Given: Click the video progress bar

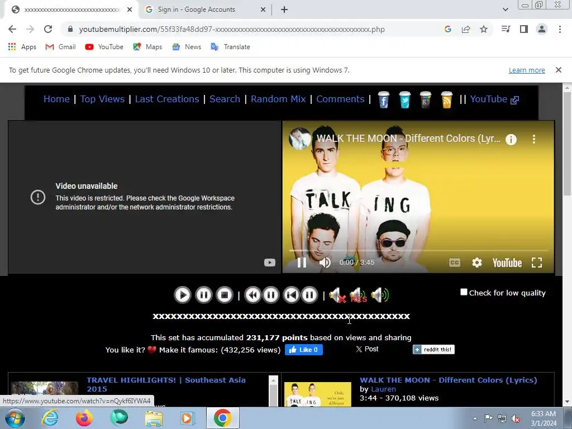Looking at the screenshot, I should click(x=418, y=251).
